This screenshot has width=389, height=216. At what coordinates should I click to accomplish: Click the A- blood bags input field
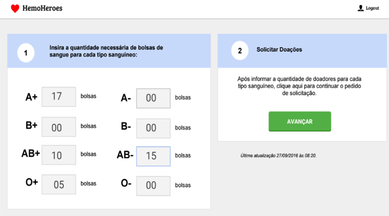click(153, 98)
